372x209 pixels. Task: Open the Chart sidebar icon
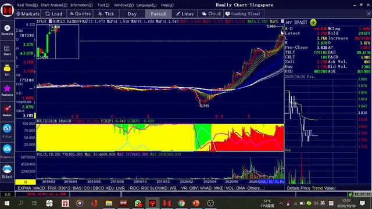tap(7, 51)
